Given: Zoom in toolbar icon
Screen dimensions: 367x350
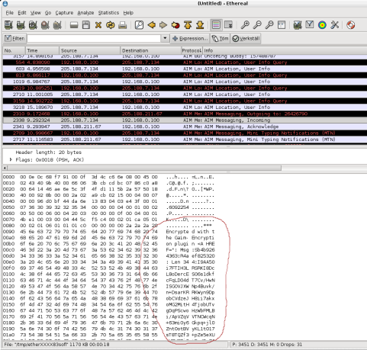Looking at the screenshot, I should [x=245, y=25].
